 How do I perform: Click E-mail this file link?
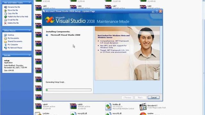(x=13, y=20)
